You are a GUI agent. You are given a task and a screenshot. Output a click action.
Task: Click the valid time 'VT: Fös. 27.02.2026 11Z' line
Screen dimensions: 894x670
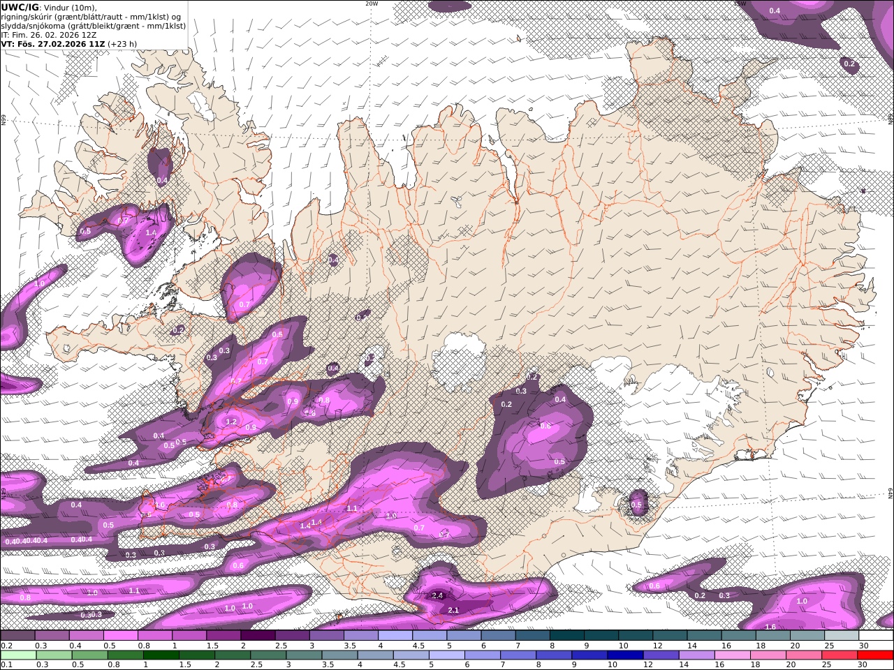[53, 44]
